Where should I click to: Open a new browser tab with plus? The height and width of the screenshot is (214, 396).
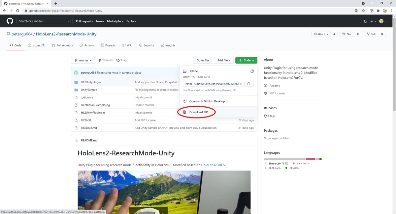point(55,3)
